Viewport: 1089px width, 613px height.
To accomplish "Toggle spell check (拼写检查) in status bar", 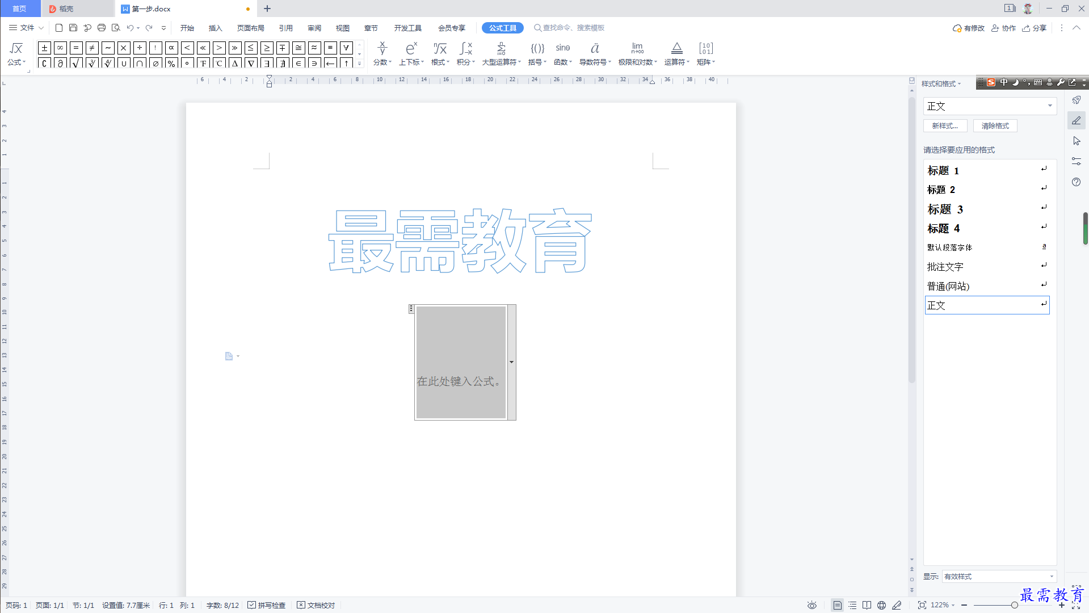I will tap(267, 605).
